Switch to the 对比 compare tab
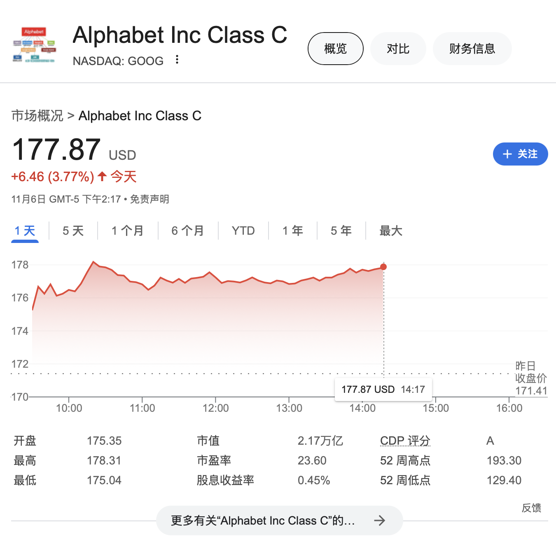The width and height of the screenshot is (556, 560). 398,49
